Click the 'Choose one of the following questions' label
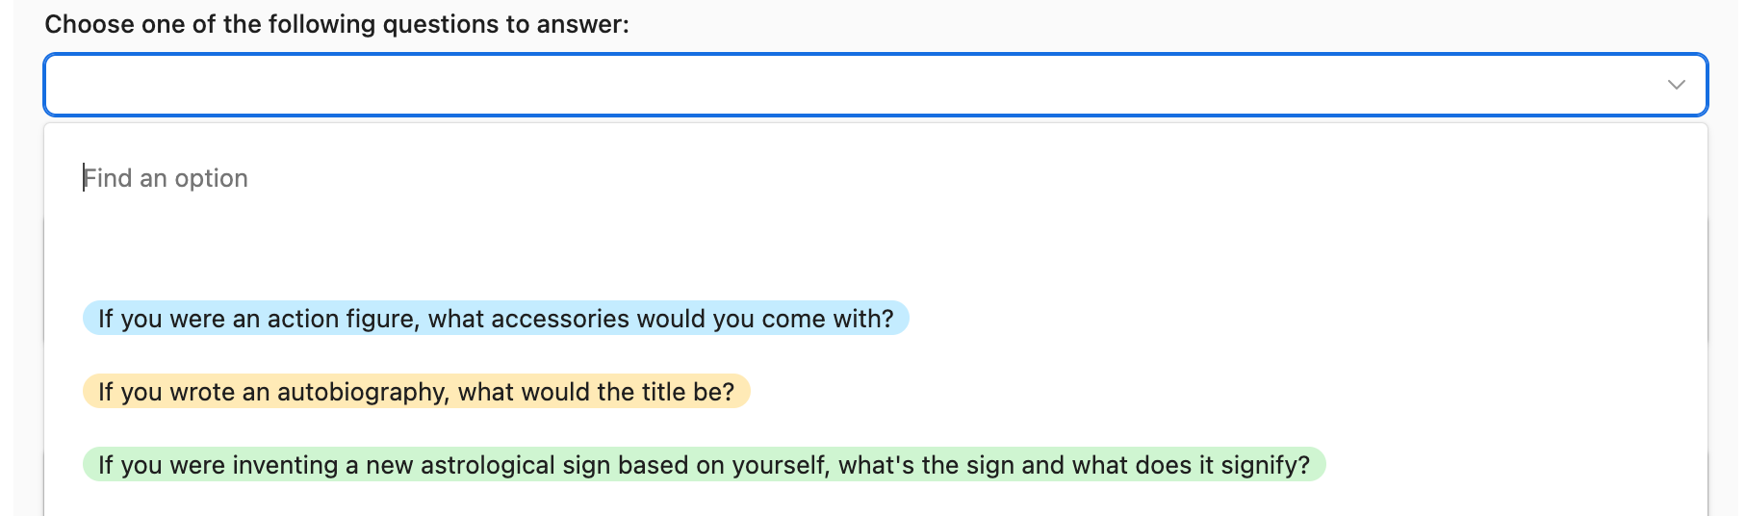The image size is (1746, 516). tap(337, 24)
